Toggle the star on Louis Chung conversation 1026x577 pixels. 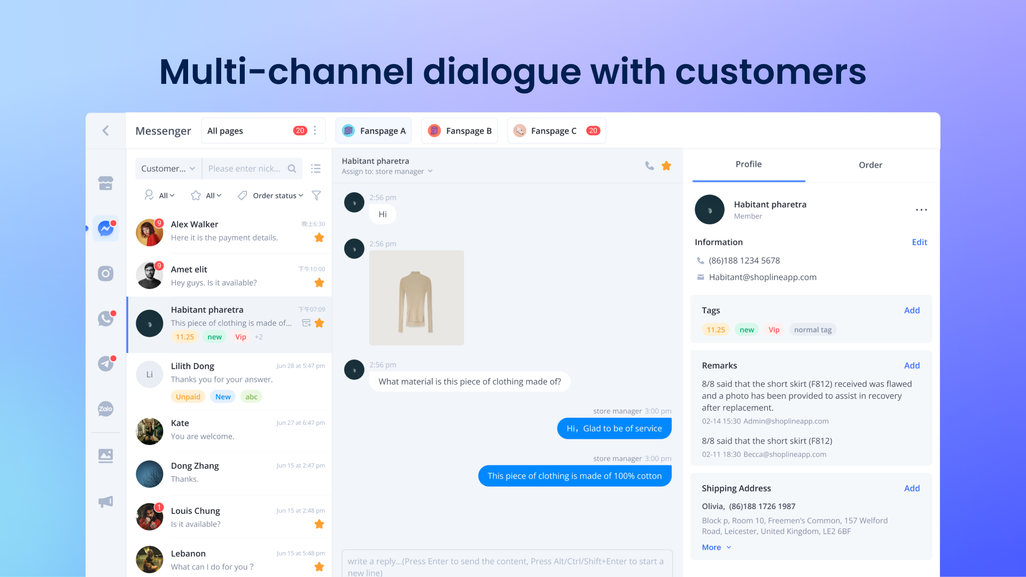point(319,524)
